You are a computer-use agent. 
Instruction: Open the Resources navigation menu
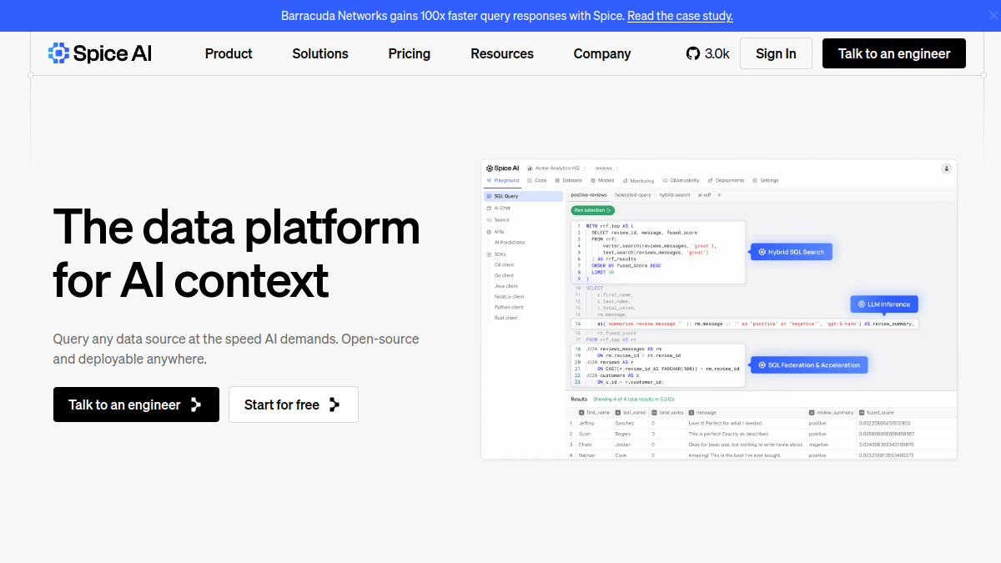point(502,53)
